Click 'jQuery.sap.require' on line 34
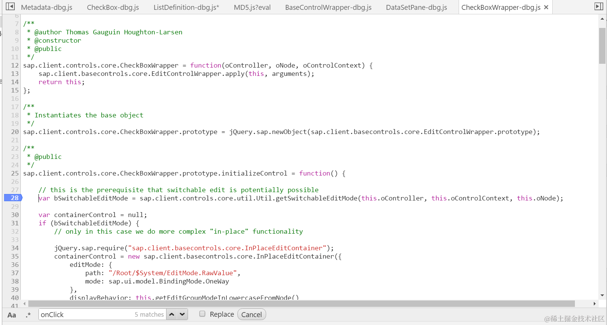This screenshot has width=607, height=325. point(89,248)
